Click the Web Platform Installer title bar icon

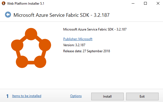pyautogui.click(x=3, y=3)
